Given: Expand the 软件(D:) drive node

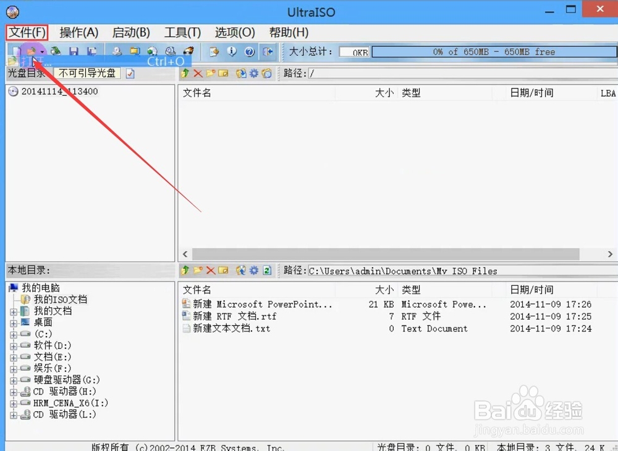Looking at the screenshot, I should pyautogui.click(x=14, y=346).
